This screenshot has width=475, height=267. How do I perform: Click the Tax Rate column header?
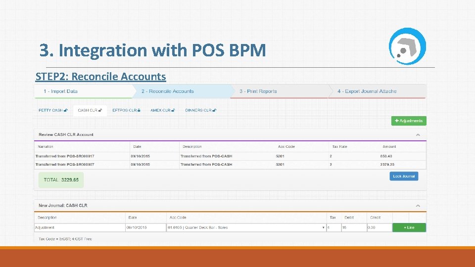(339, 146)
